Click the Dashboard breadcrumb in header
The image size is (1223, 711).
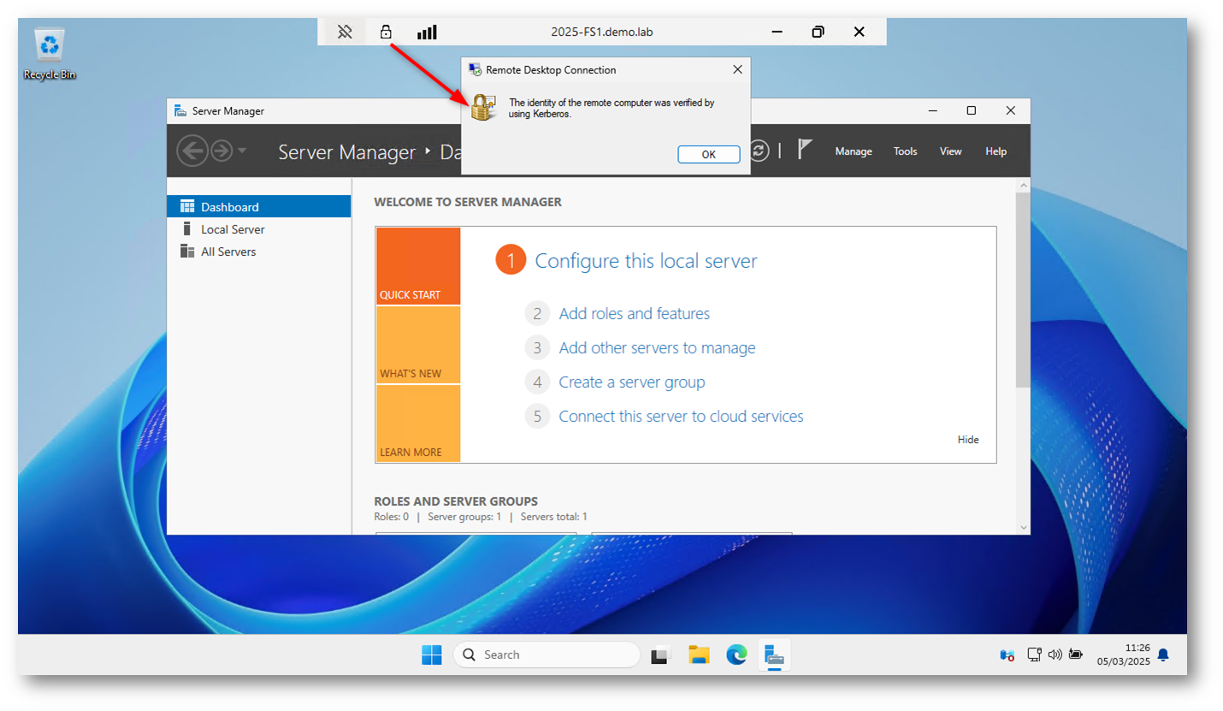(451, 152)
